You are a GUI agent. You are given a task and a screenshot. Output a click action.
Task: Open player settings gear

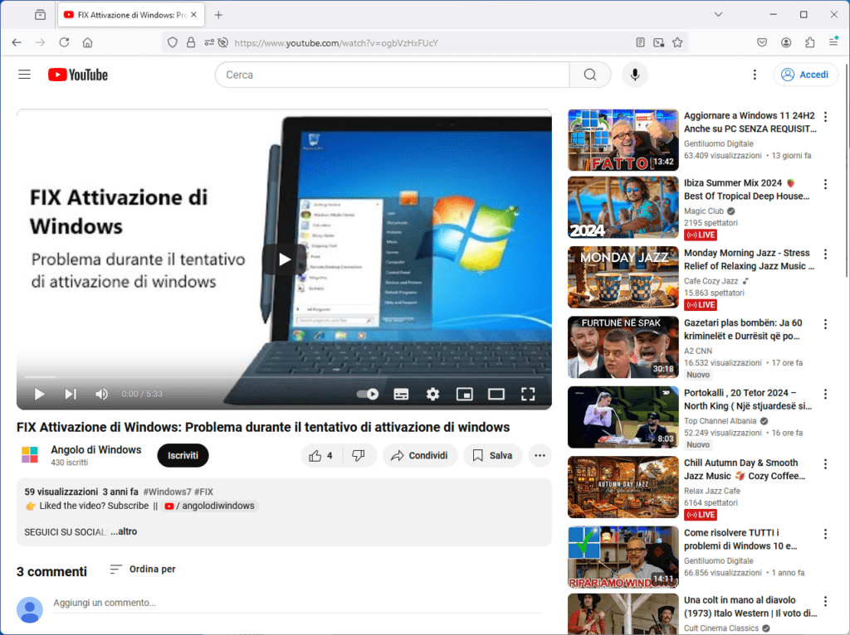432,394
